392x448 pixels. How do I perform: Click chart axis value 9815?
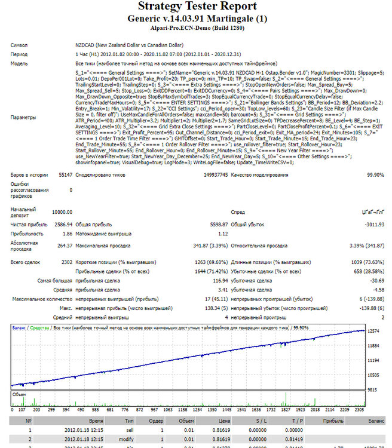(x=372, y=389)
